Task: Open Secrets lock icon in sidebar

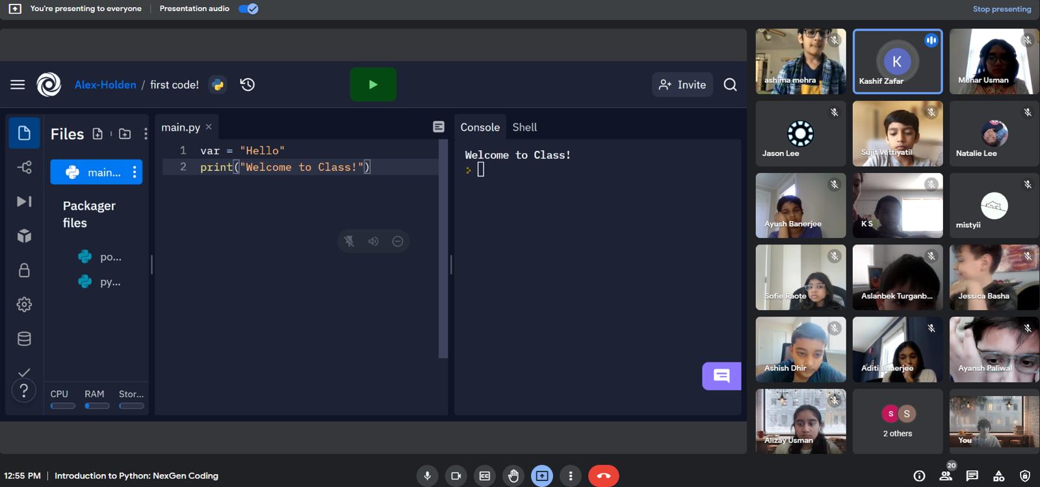Action: tap(24, 270)
